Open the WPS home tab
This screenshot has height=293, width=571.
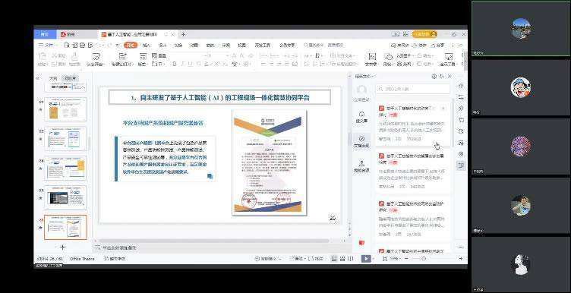pyautogui.click(x=45, y=34)
